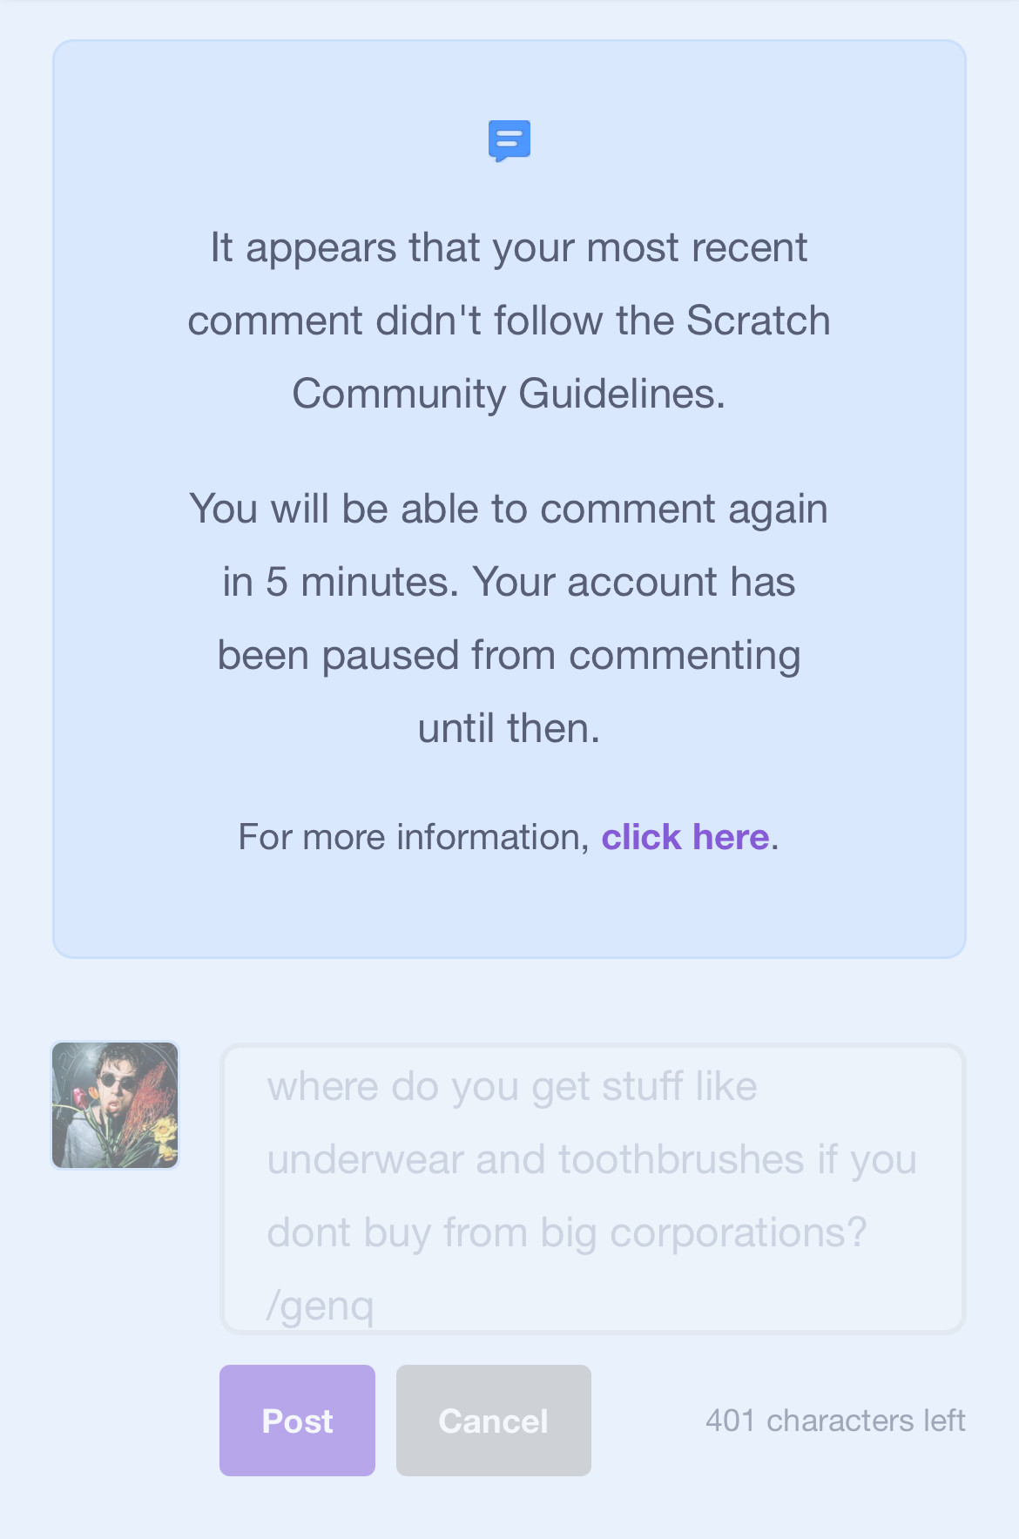
Task: Select the "Community Guidelines." text line
Action: click(509, 394)
